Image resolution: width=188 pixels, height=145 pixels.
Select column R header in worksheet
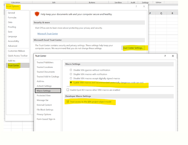(172, 13)
